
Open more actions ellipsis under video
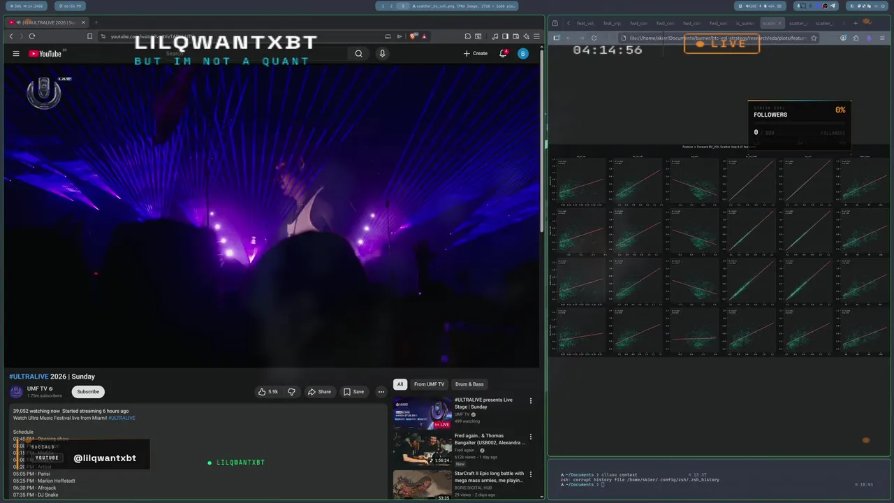381,392
